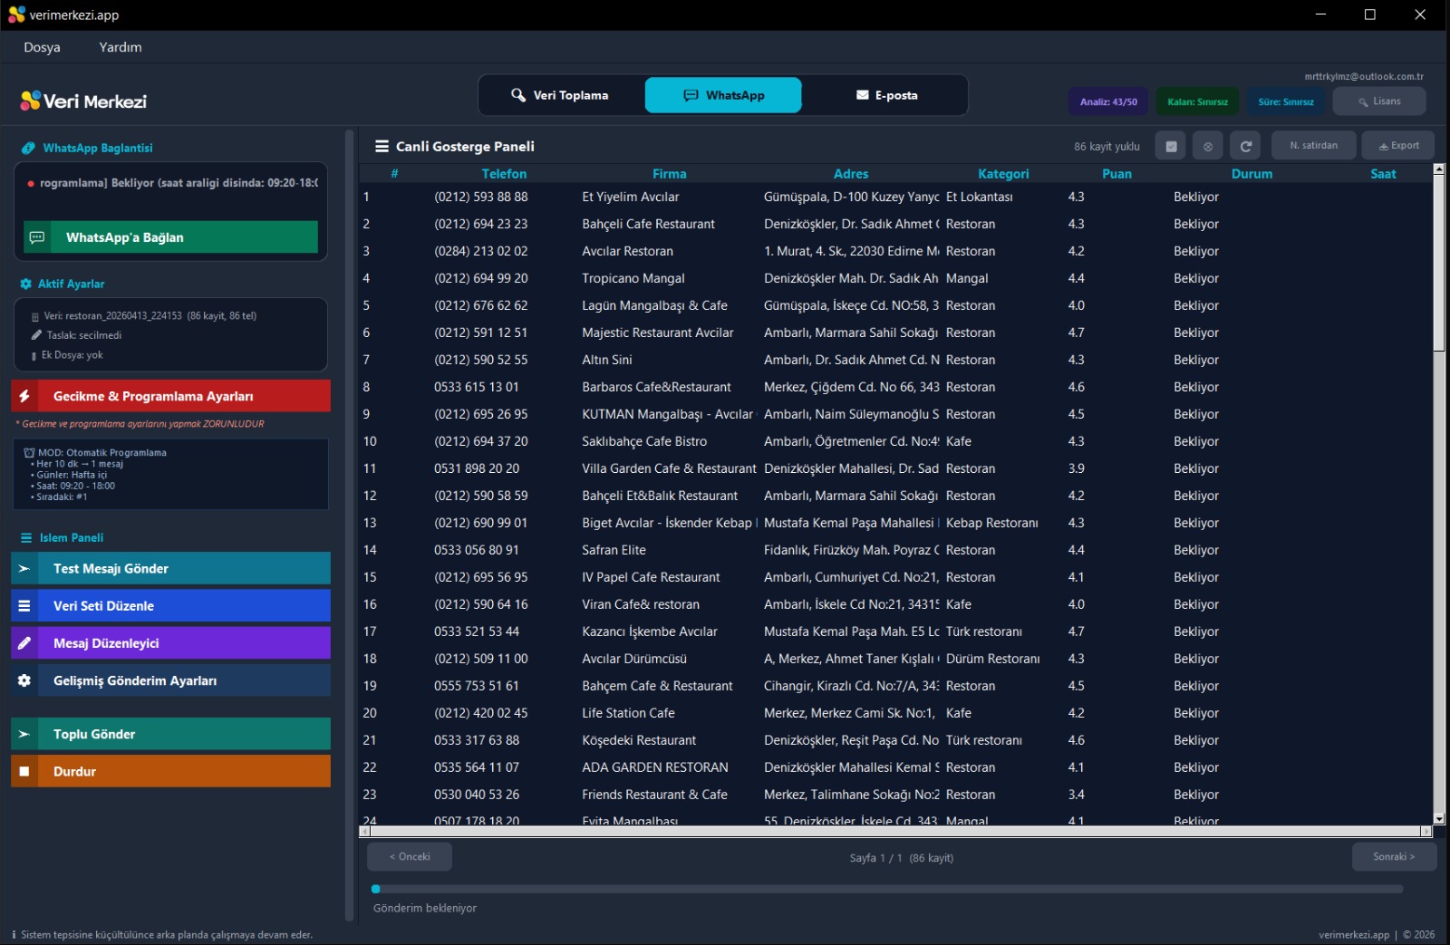Viewport: 1450px width, 945px height.
Task: Switch to the Veri Toplama tab
Action: click(560, 95)
